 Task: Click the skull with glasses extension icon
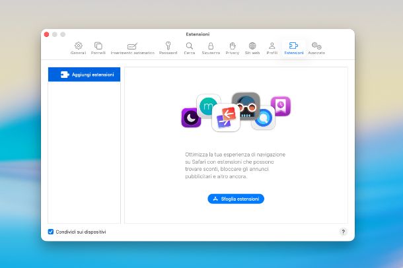(x=246, y=106)
